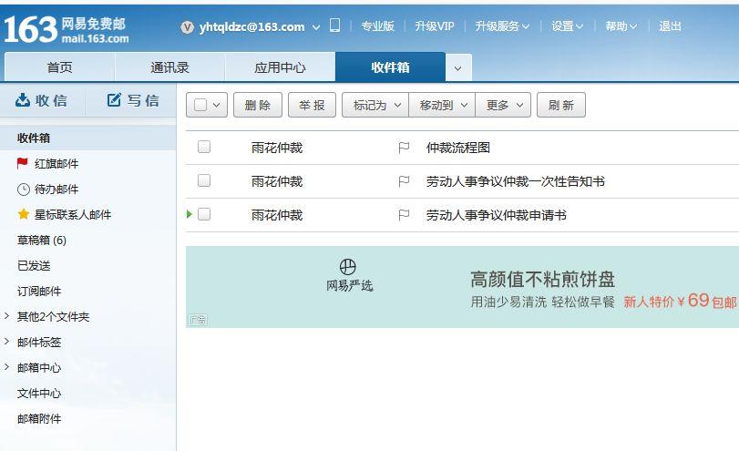
Task: Switch to the 应用中心 tab
Action: pos(281,67)
